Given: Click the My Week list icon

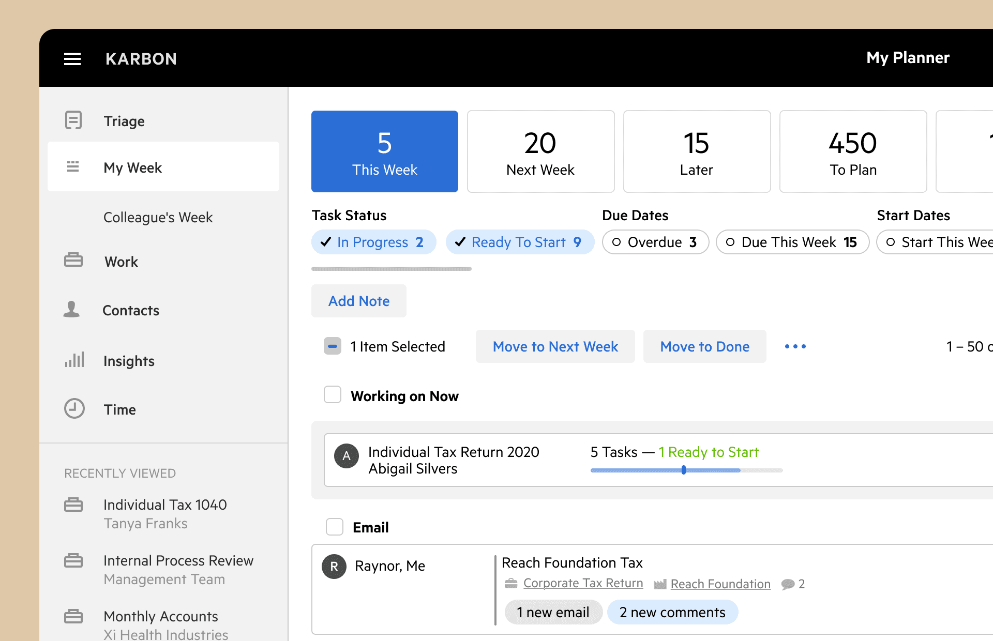Looking at the screenshot, I should click(73, 166).
